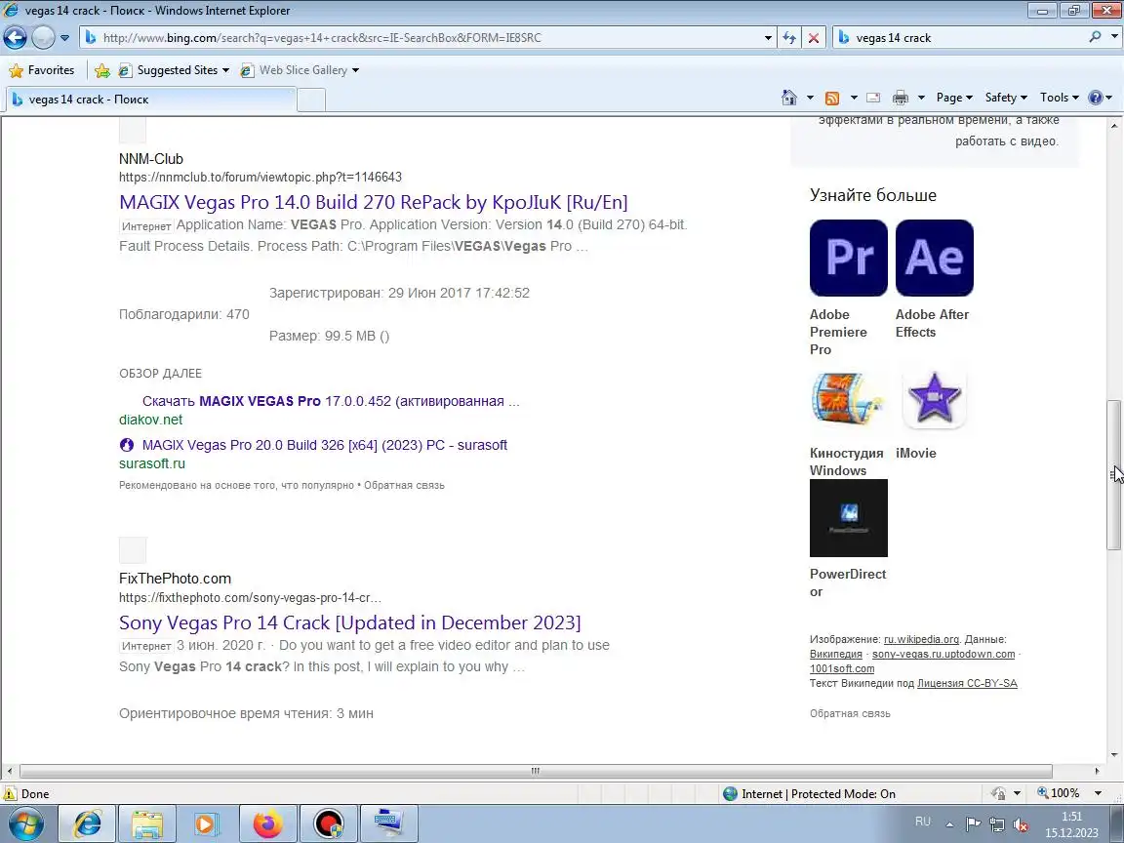Open search provider dropdown arrow
Image resolution: width=1124 pixels, height=843 pixels.
coord(1113,37)
